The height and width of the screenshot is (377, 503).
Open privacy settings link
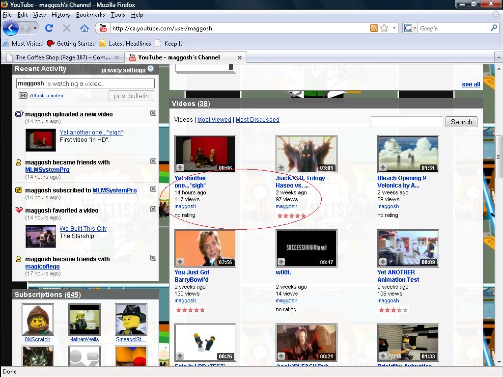[123, 70]
